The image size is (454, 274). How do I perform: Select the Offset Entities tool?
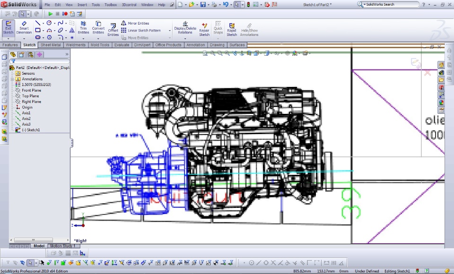click(x=113, y=29)
